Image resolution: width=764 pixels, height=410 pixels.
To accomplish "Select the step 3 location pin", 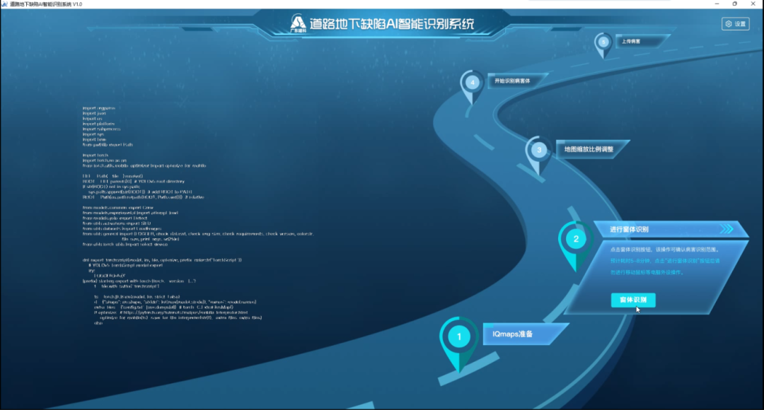I will pos(539,150).
